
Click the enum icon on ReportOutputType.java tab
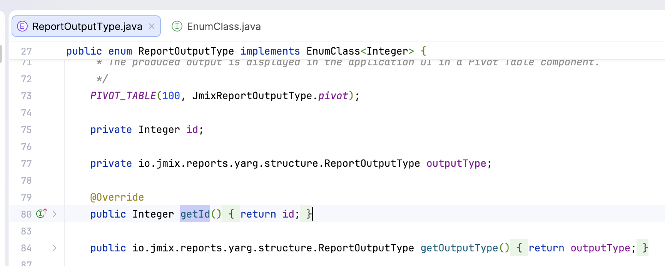click(22, 26)
